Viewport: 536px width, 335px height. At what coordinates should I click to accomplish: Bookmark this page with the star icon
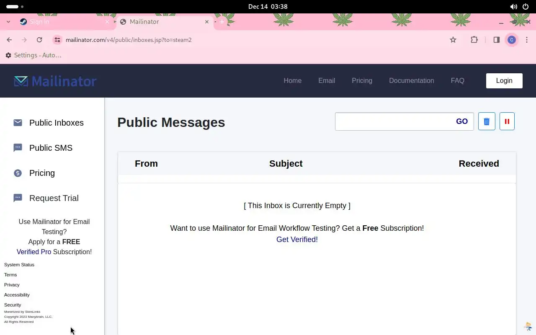[453, 40]
